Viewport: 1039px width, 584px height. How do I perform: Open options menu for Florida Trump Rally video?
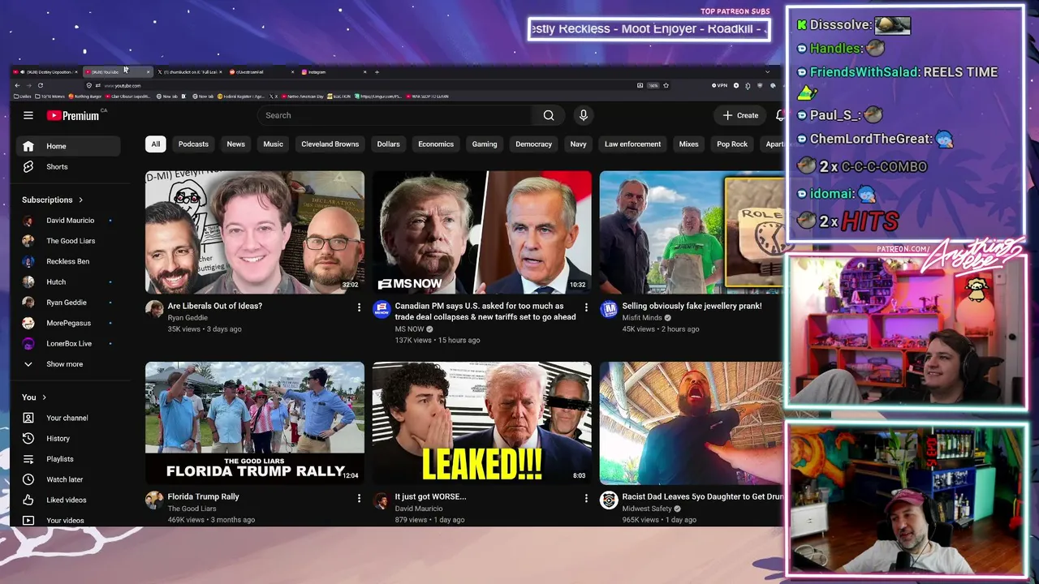point(359,498)
